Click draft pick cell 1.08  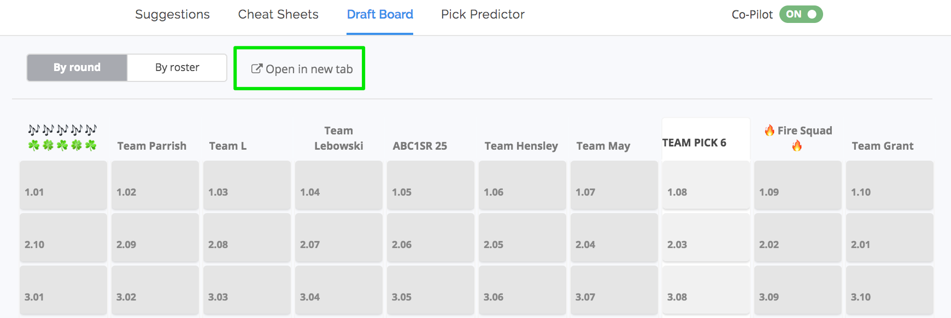point(706,185)
